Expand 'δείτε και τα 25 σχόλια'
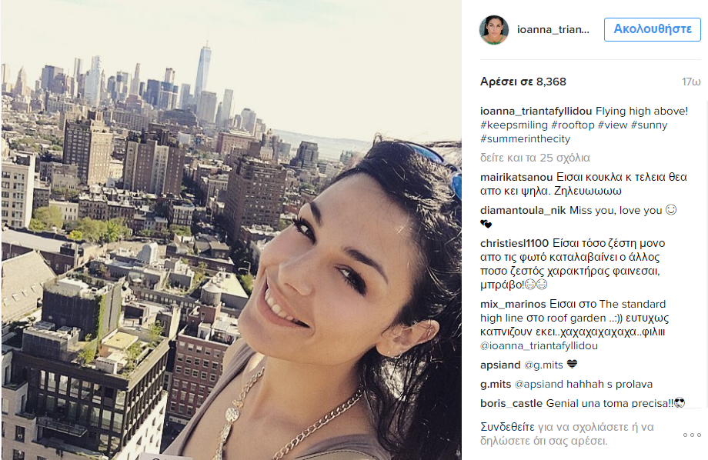Screen dimensions: 708x460 [535, 158]
